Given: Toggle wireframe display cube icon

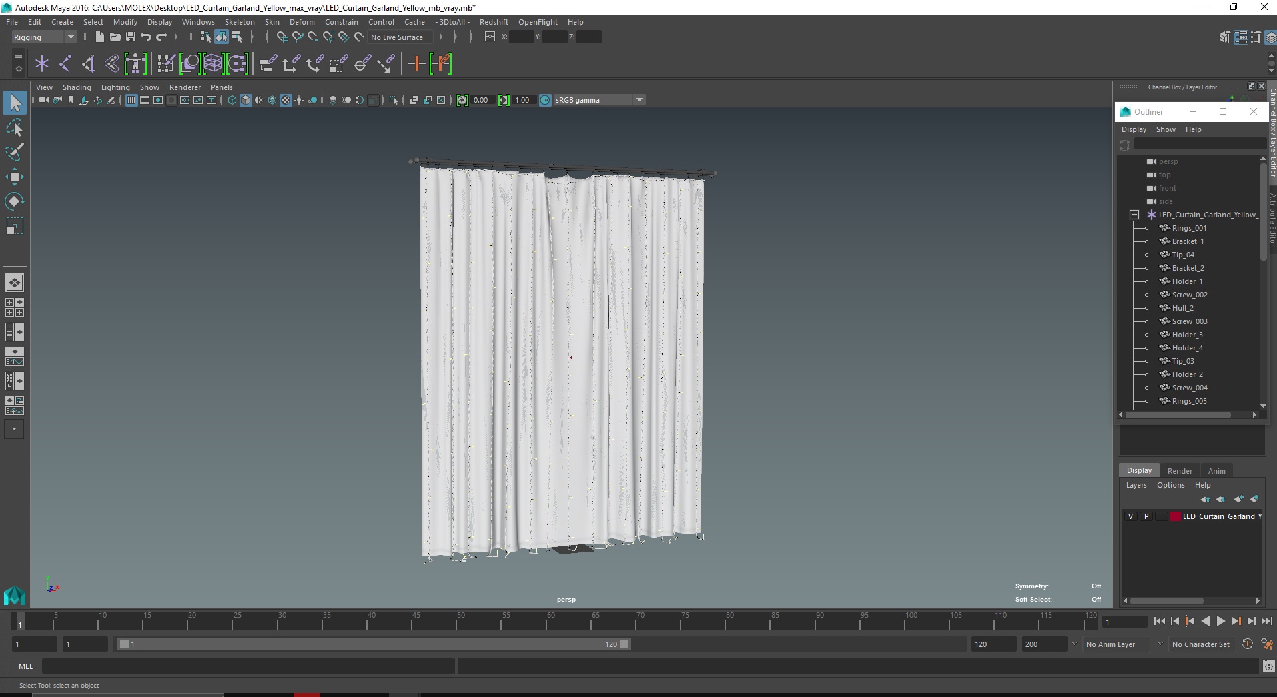Looking at the screenshot, I should tap(232, 101).
